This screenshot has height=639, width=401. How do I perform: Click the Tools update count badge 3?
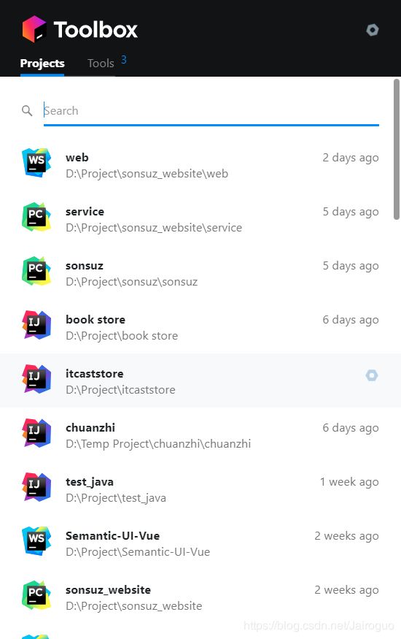pos(124,60)
